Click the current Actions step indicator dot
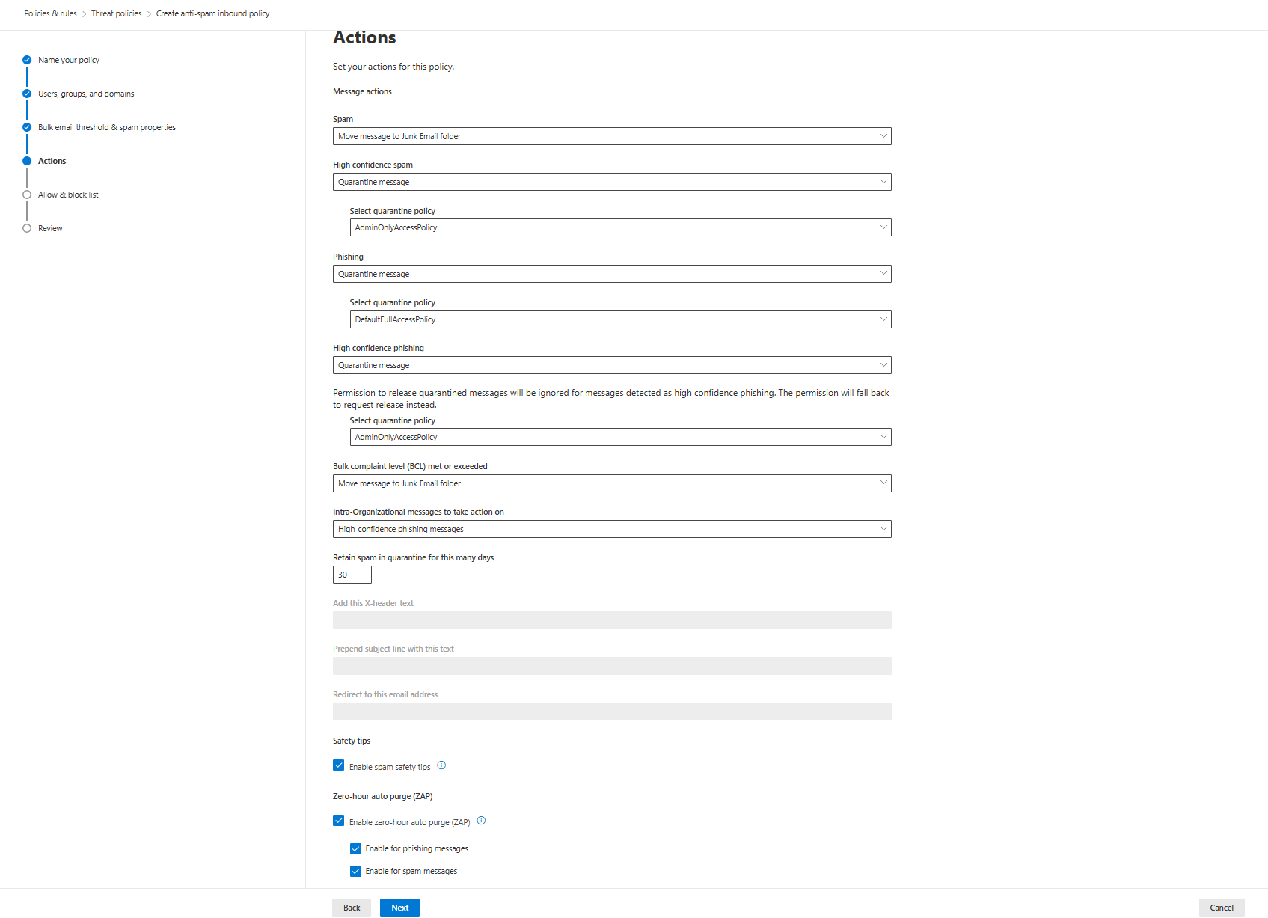Screen dimensions: 1268x918 [x=27, y=161]
